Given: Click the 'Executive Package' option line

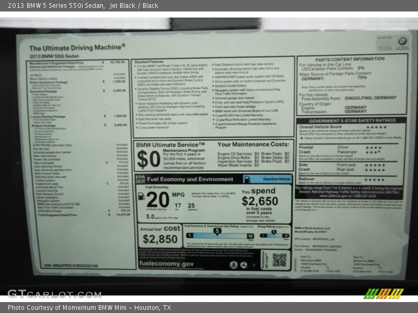Looking at the screenshot, I should coord(77,91).
